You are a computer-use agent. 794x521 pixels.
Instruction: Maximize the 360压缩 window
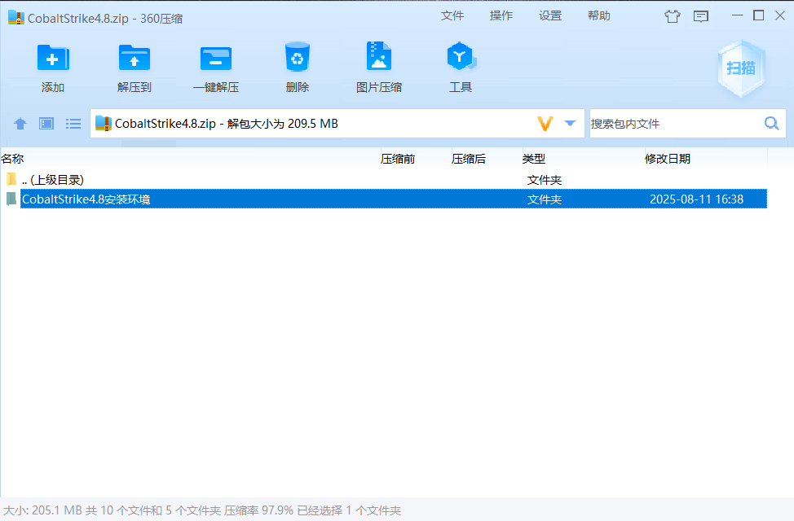(x=759, y=15)
